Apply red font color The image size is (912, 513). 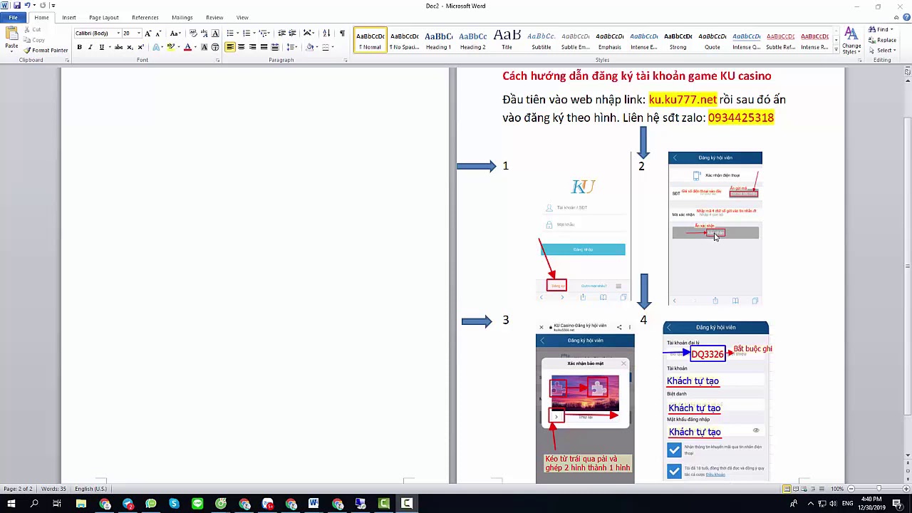[x=187, y=47]
